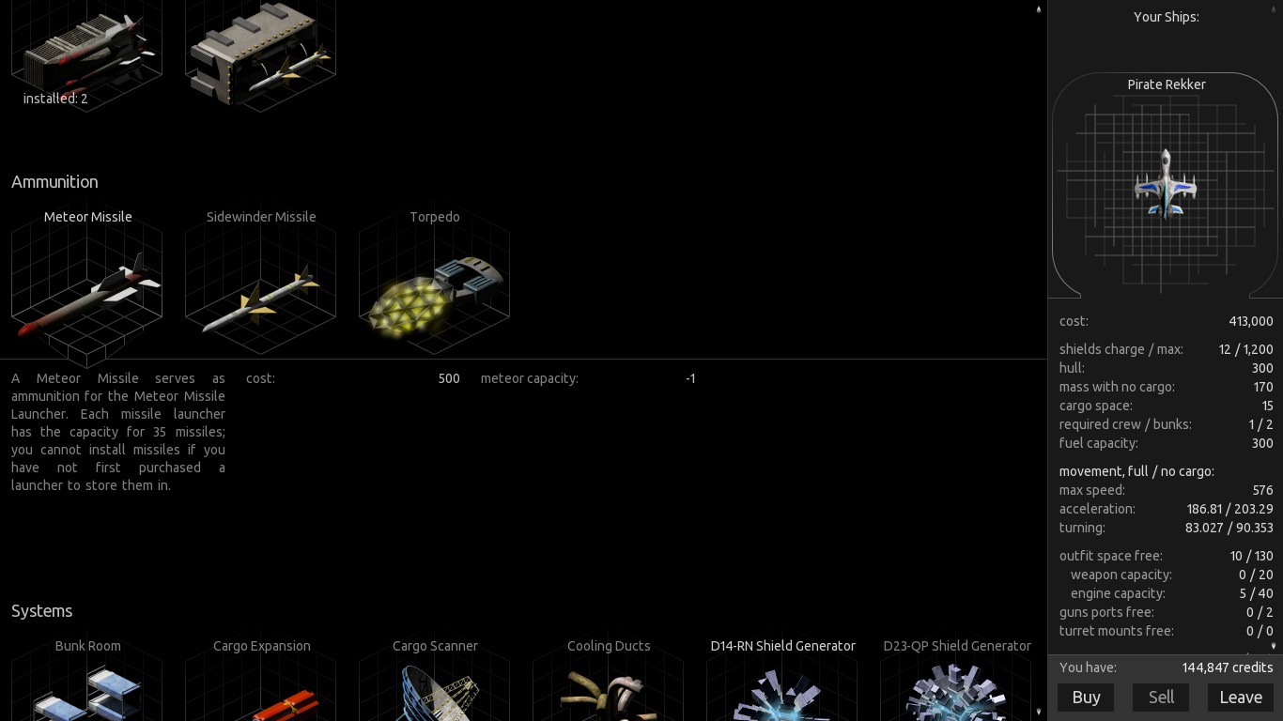The width and height of the screenshot is (1283, 721).
Task: Click the "acceleration:" stat row
Action: 1166,509
